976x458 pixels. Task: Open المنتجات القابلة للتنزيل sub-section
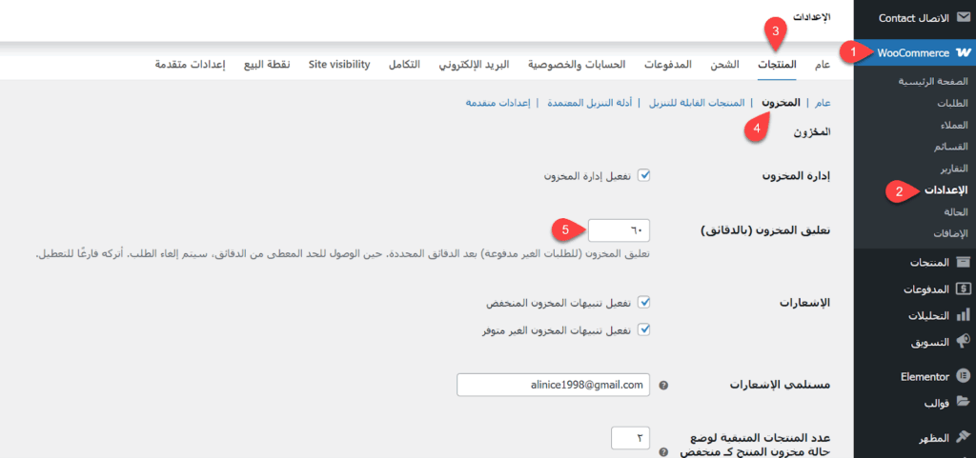697,103
